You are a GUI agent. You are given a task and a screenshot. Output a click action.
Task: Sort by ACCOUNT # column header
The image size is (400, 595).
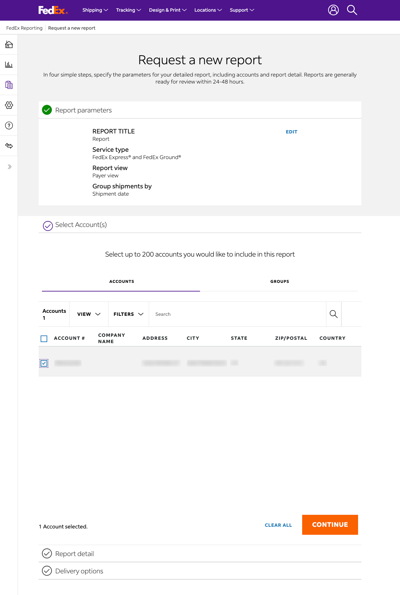[x=69, y=338]
